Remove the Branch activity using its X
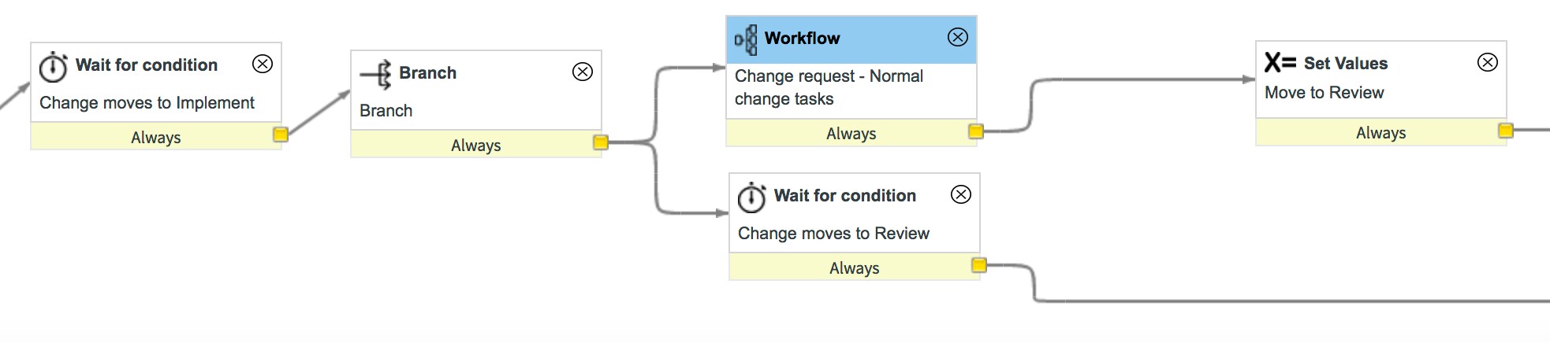This screenshot has height=343, width=1550. tap(583, 72)
